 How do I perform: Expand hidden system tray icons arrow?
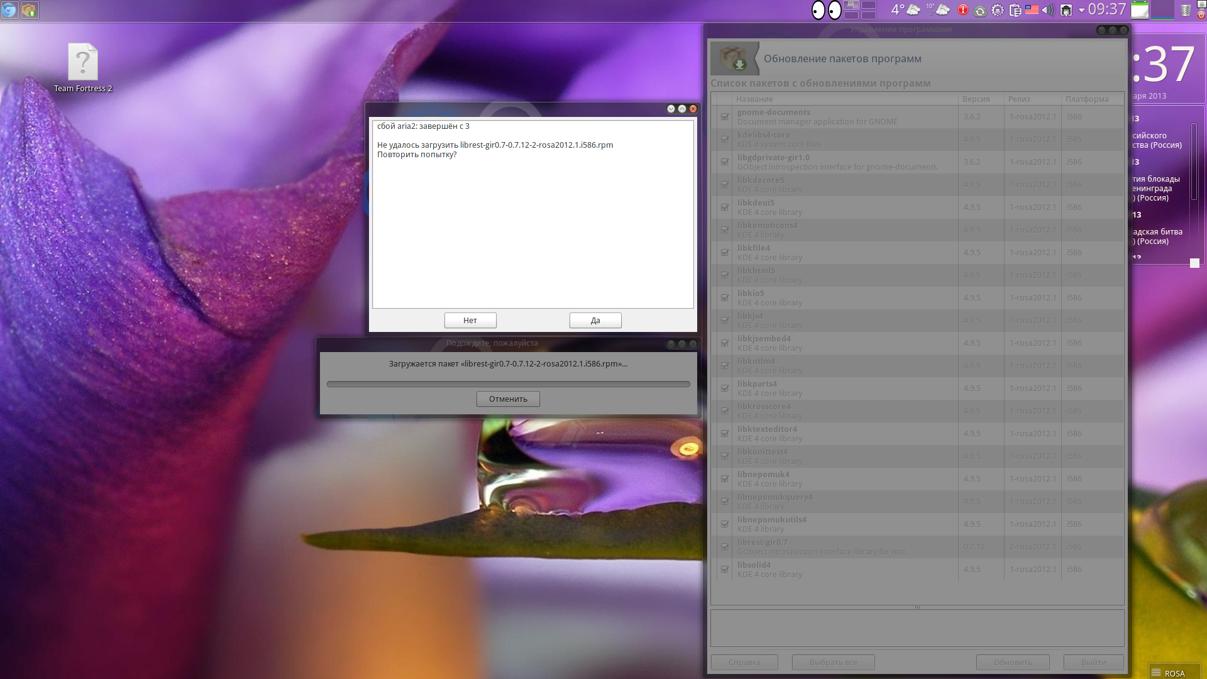coord(1081,10)
